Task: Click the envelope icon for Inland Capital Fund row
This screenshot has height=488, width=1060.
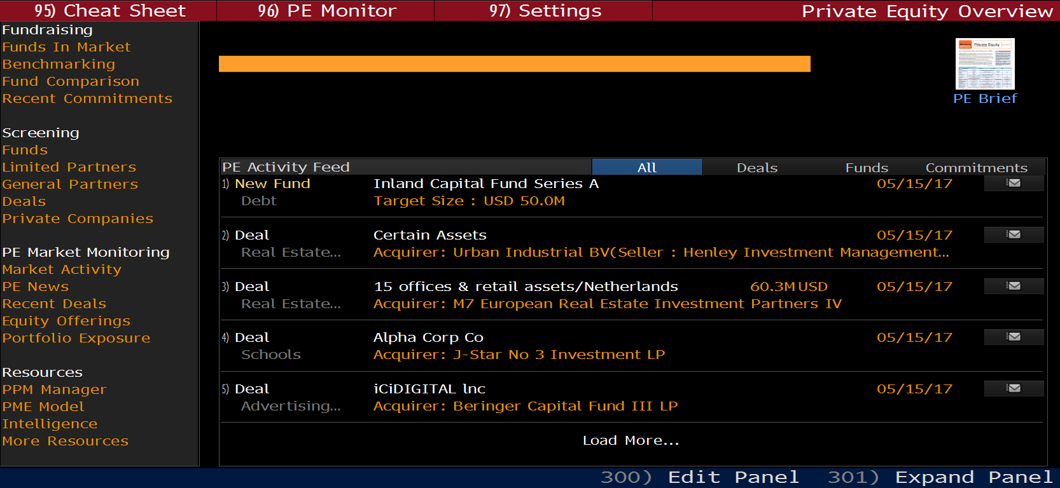Action: click(x=1014, y=184)
